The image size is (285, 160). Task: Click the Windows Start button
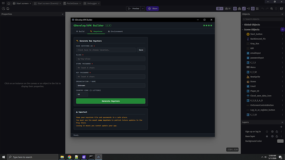tap(3, 157)
